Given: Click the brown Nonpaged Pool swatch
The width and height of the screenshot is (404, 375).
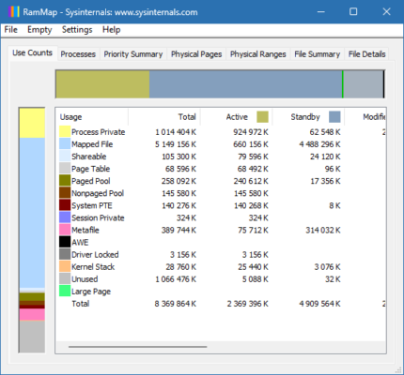Looking at the screenshot, I should point(65,193).
